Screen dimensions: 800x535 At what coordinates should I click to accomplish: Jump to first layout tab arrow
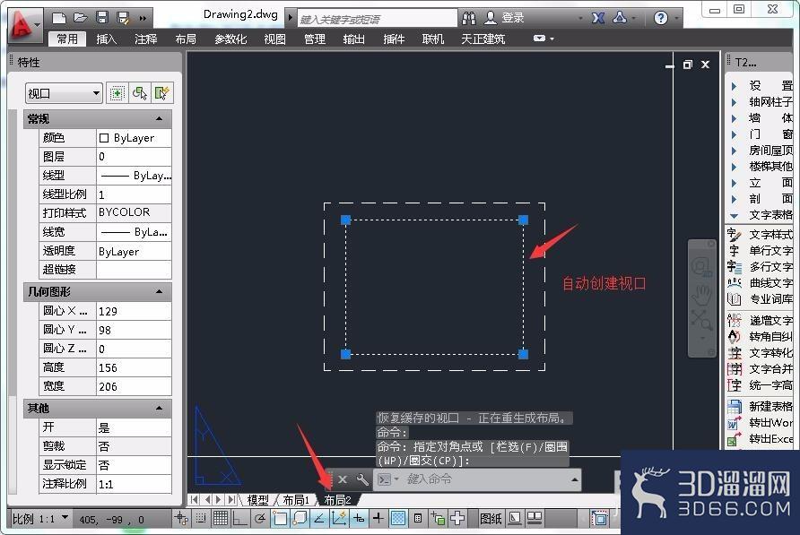tap(195, 500)
